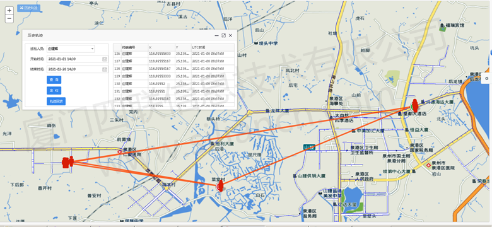Screen dimensions: 492x227
Task: Select table row 130
Action: pos(173,83)
